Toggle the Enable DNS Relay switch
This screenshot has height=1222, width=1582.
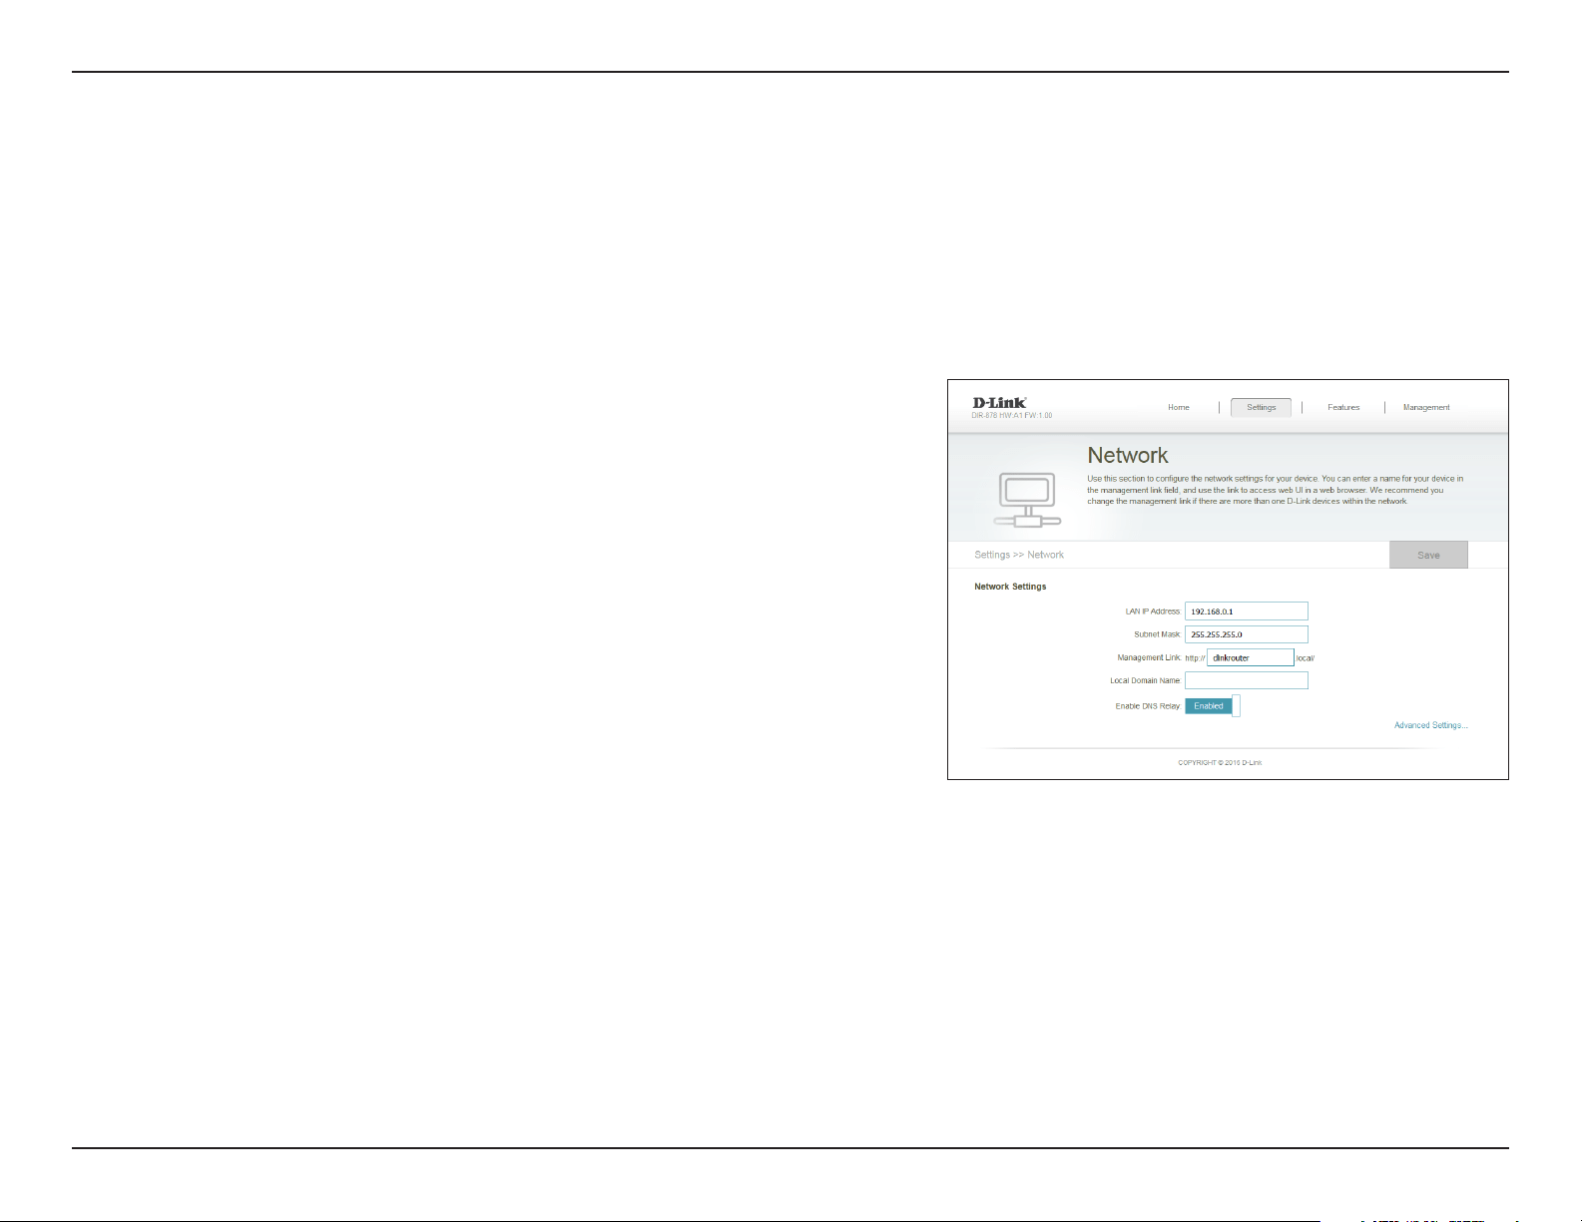[x=1212, y=706]
